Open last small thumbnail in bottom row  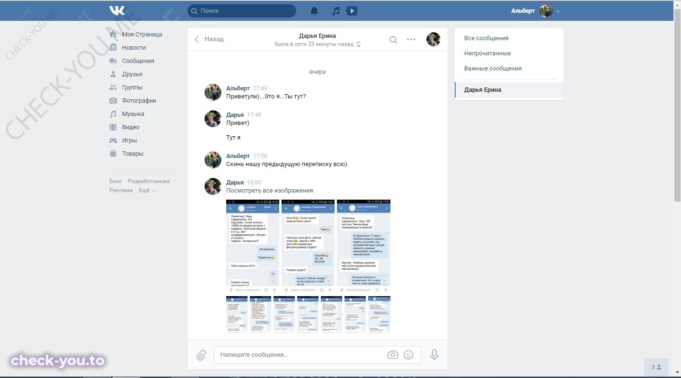(380, 315)
